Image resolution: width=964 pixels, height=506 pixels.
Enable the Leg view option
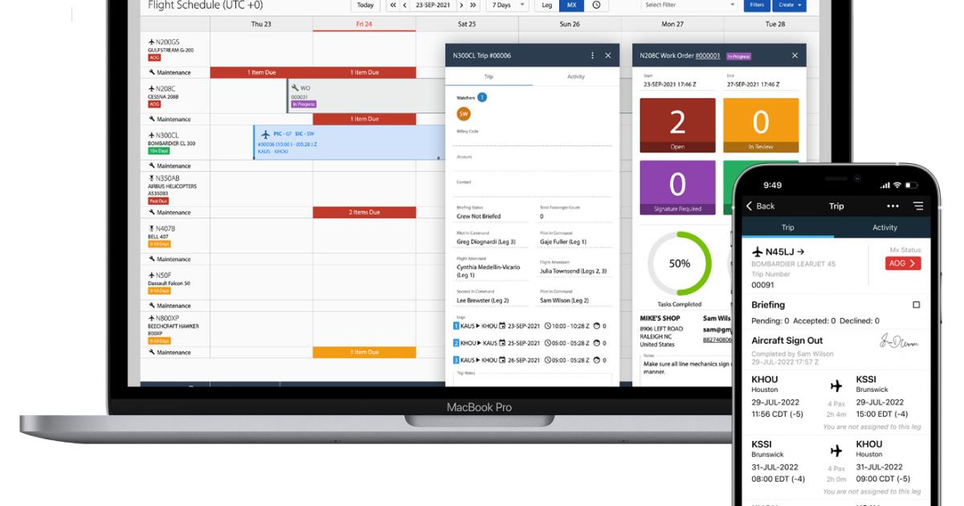click(x=547, y=6)
